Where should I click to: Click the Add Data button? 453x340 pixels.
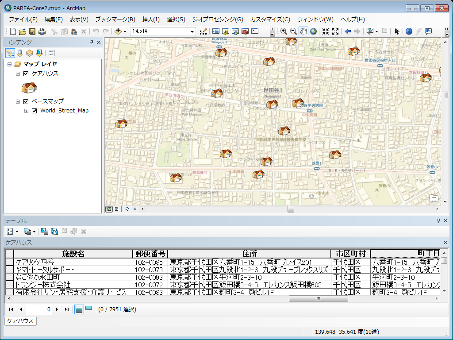pyautogui.click(x=118, y=31)
